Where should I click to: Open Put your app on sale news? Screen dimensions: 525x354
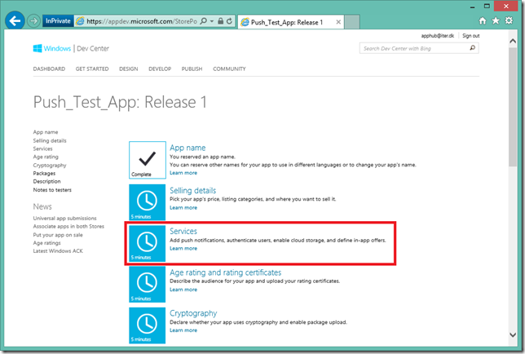click(58, 235)
